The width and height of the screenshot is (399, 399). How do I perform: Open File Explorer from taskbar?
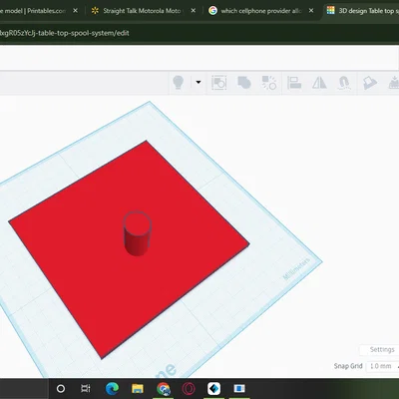(138, 388)
